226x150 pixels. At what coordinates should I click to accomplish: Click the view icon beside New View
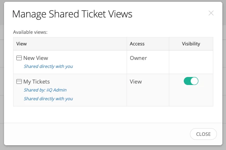pos(19,58)
